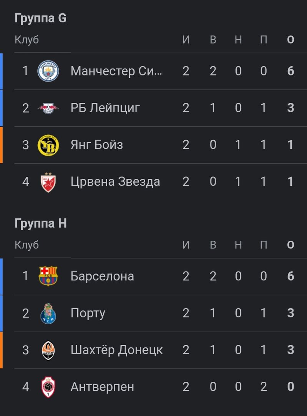
Task: Click the Antwerp club crest
Action: pyautogui.click(x=48, y=387)
